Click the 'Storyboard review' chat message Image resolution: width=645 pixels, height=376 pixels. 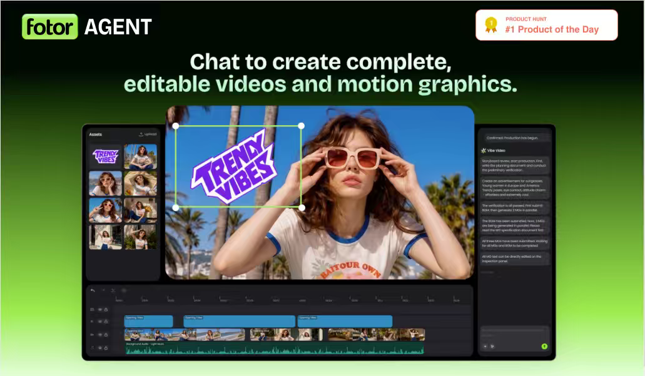pyautogui.click(x=514, y=165)
